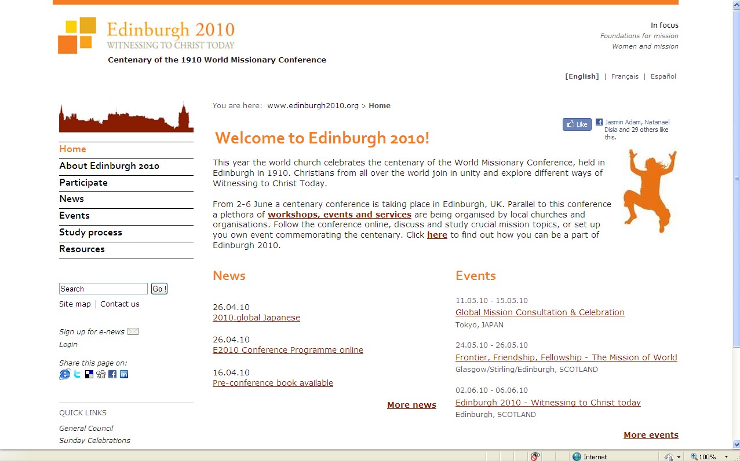Share page via Delicious icon
The width and height of the screenshot is (740, 461).
(x=89, y=374)
